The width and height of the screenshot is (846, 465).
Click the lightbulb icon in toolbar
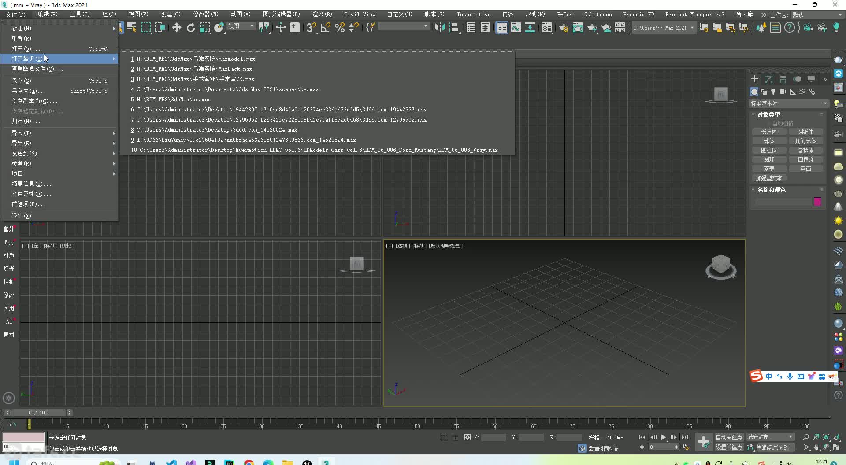coord(836,28)
